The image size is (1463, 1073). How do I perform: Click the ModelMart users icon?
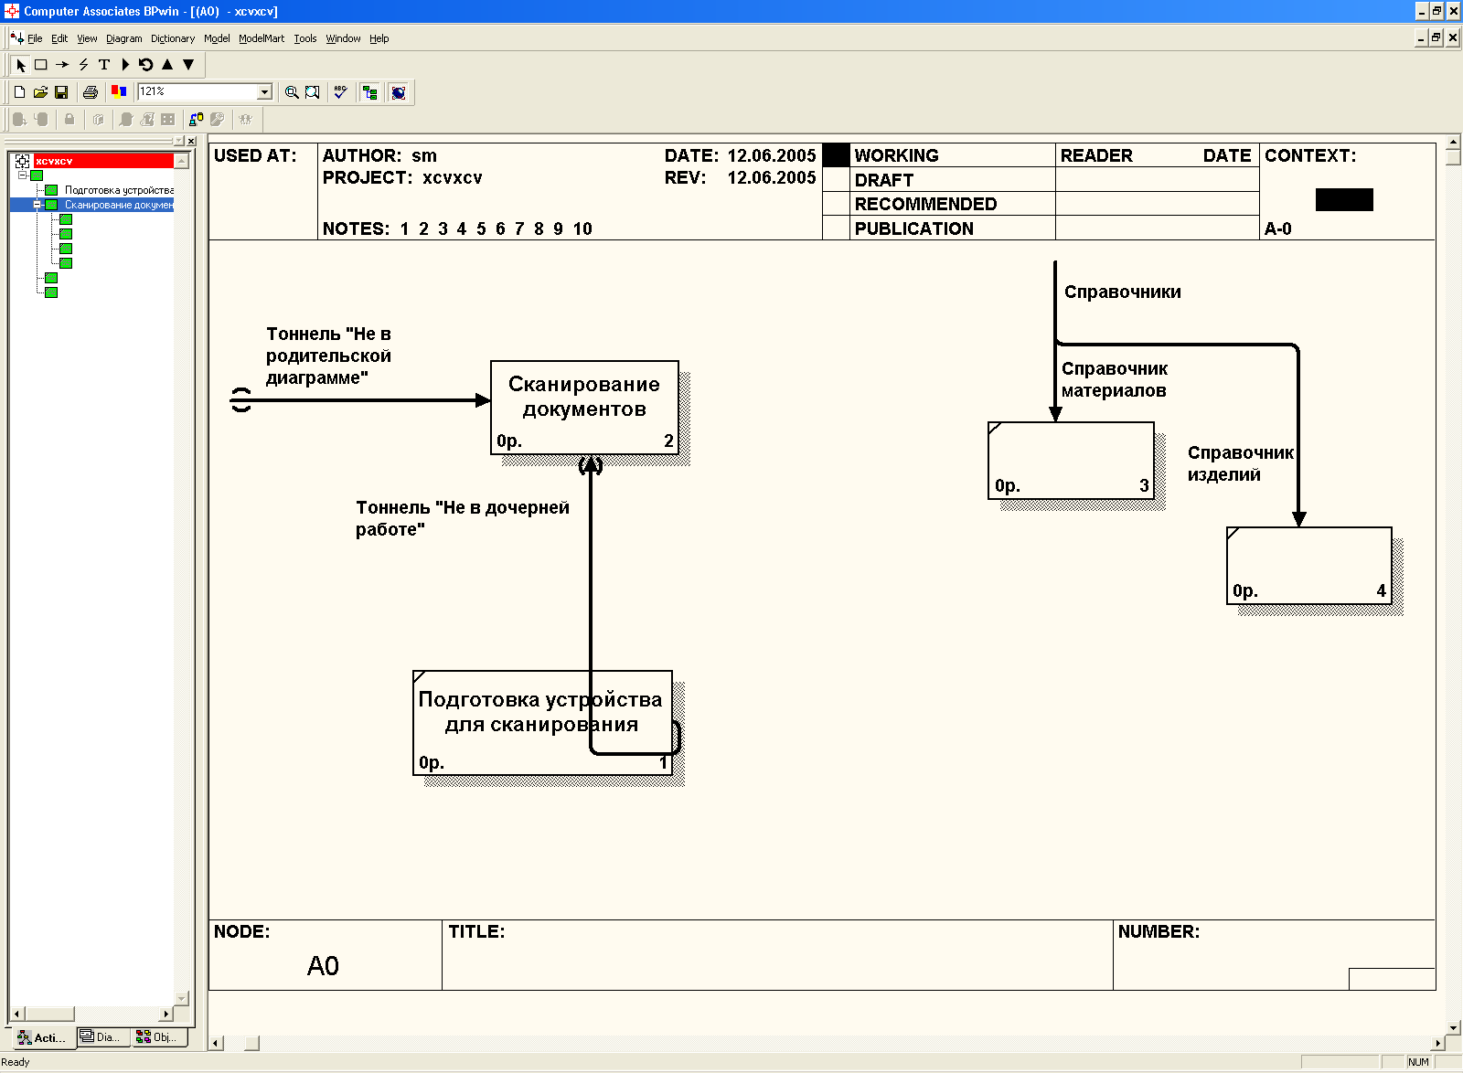[x=245, y=120]
